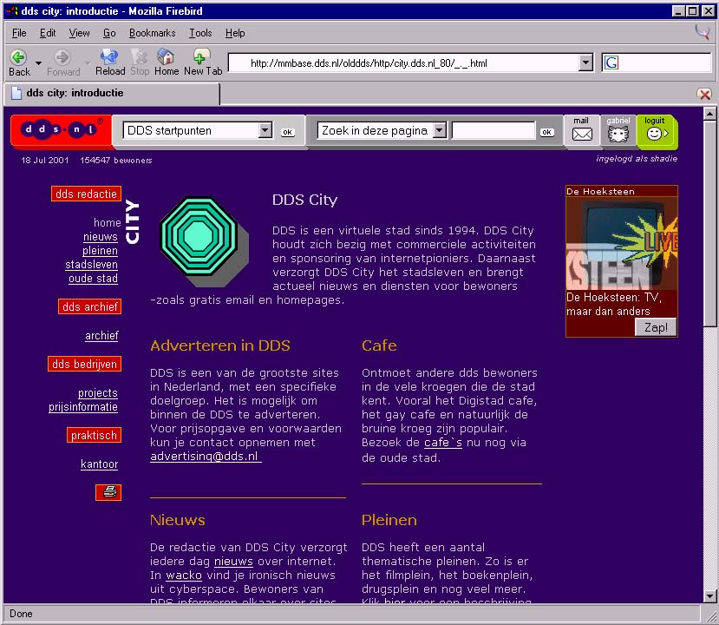Screen dimensions: 719x625
Task: Open the prijsinformatie link
Action: [x=83, y=406]
